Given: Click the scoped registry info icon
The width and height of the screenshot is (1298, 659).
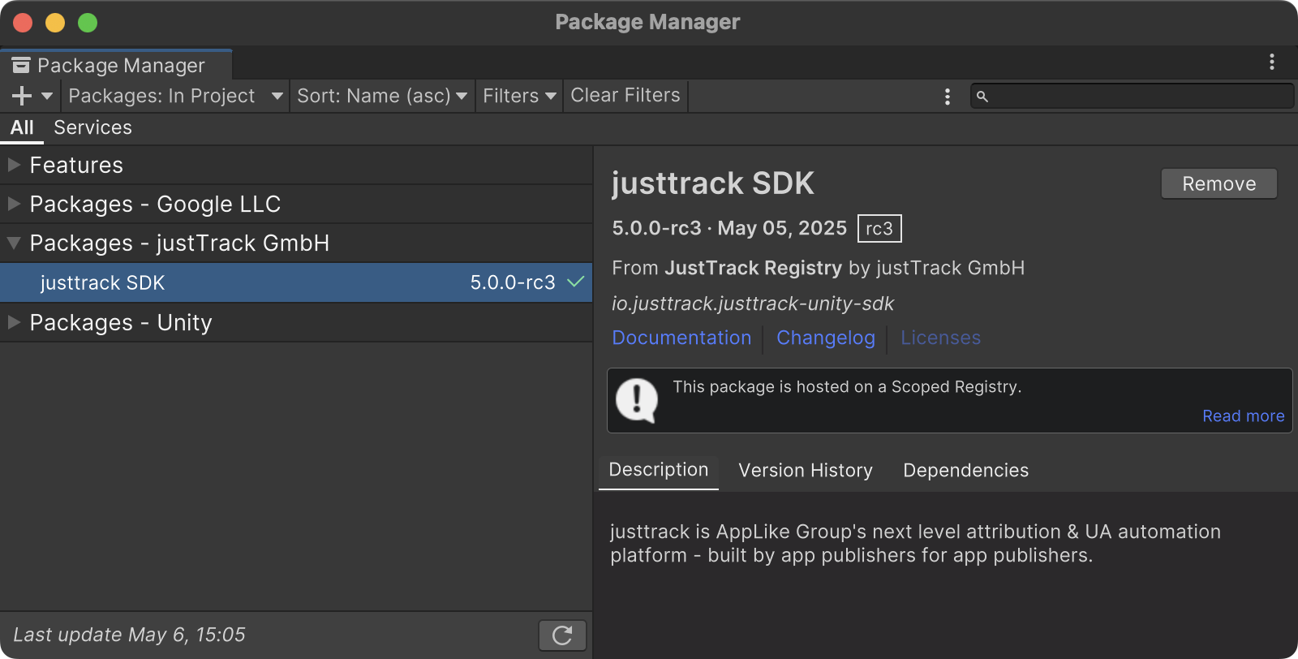Looking at the screenshot, I should pyautogui.click(x=637, y=400).
